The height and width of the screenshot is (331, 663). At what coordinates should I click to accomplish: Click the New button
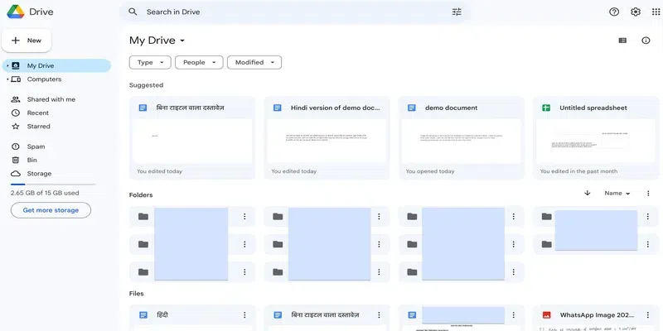click(x=27, y=40)
